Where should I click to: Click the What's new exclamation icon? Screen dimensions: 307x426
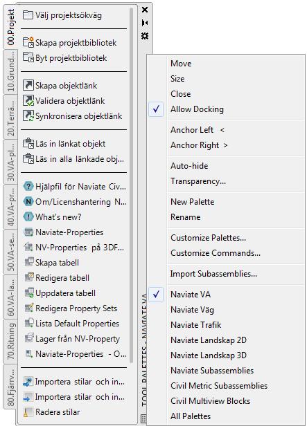click(28, 217)
